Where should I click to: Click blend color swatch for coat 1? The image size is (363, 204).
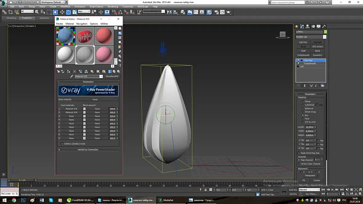84,109
